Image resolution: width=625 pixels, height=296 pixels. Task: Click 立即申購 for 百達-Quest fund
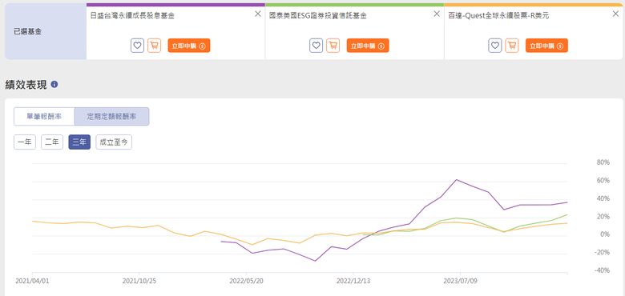point(546,46)
